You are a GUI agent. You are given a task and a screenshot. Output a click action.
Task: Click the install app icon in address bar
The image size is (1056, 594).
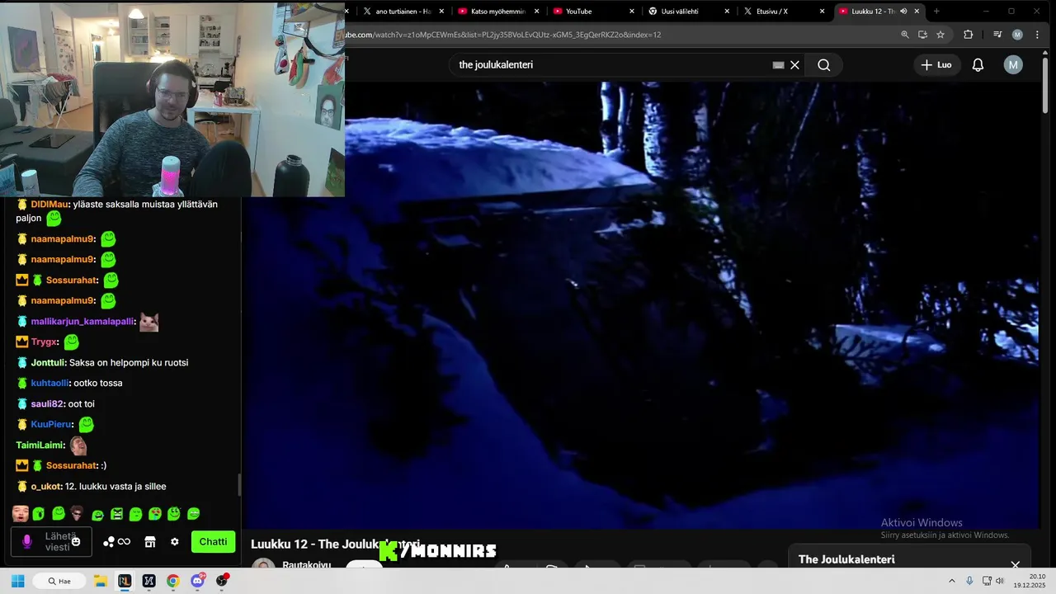[922, 35]
